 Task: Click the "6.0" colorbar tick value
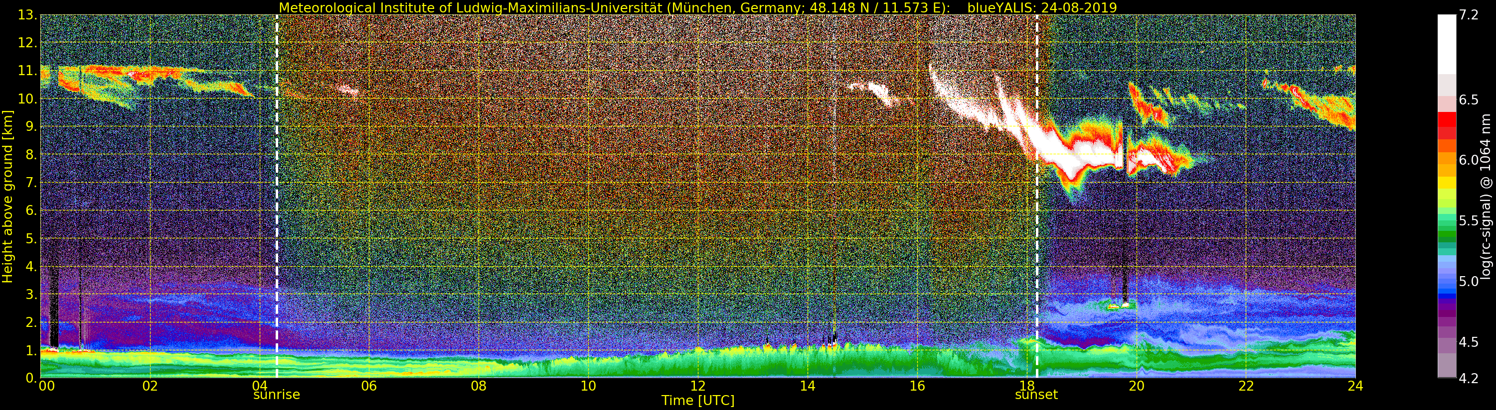1469,160
